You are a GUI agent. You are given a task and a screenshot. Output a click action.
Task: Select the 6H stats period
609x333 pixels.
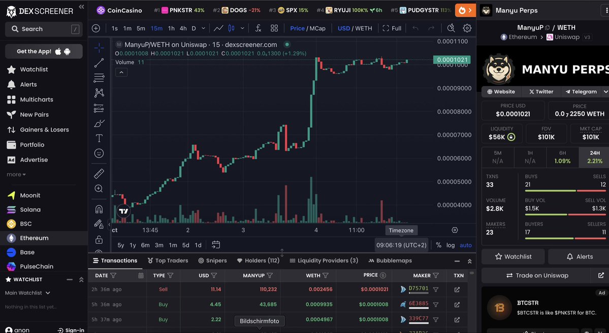[x=562, y=157]
